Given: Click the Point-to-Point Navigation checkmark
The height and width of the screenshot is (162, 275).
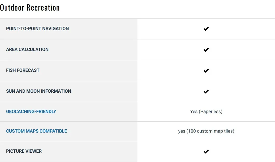Looking at the screenshot, I should tap(206, 29).
